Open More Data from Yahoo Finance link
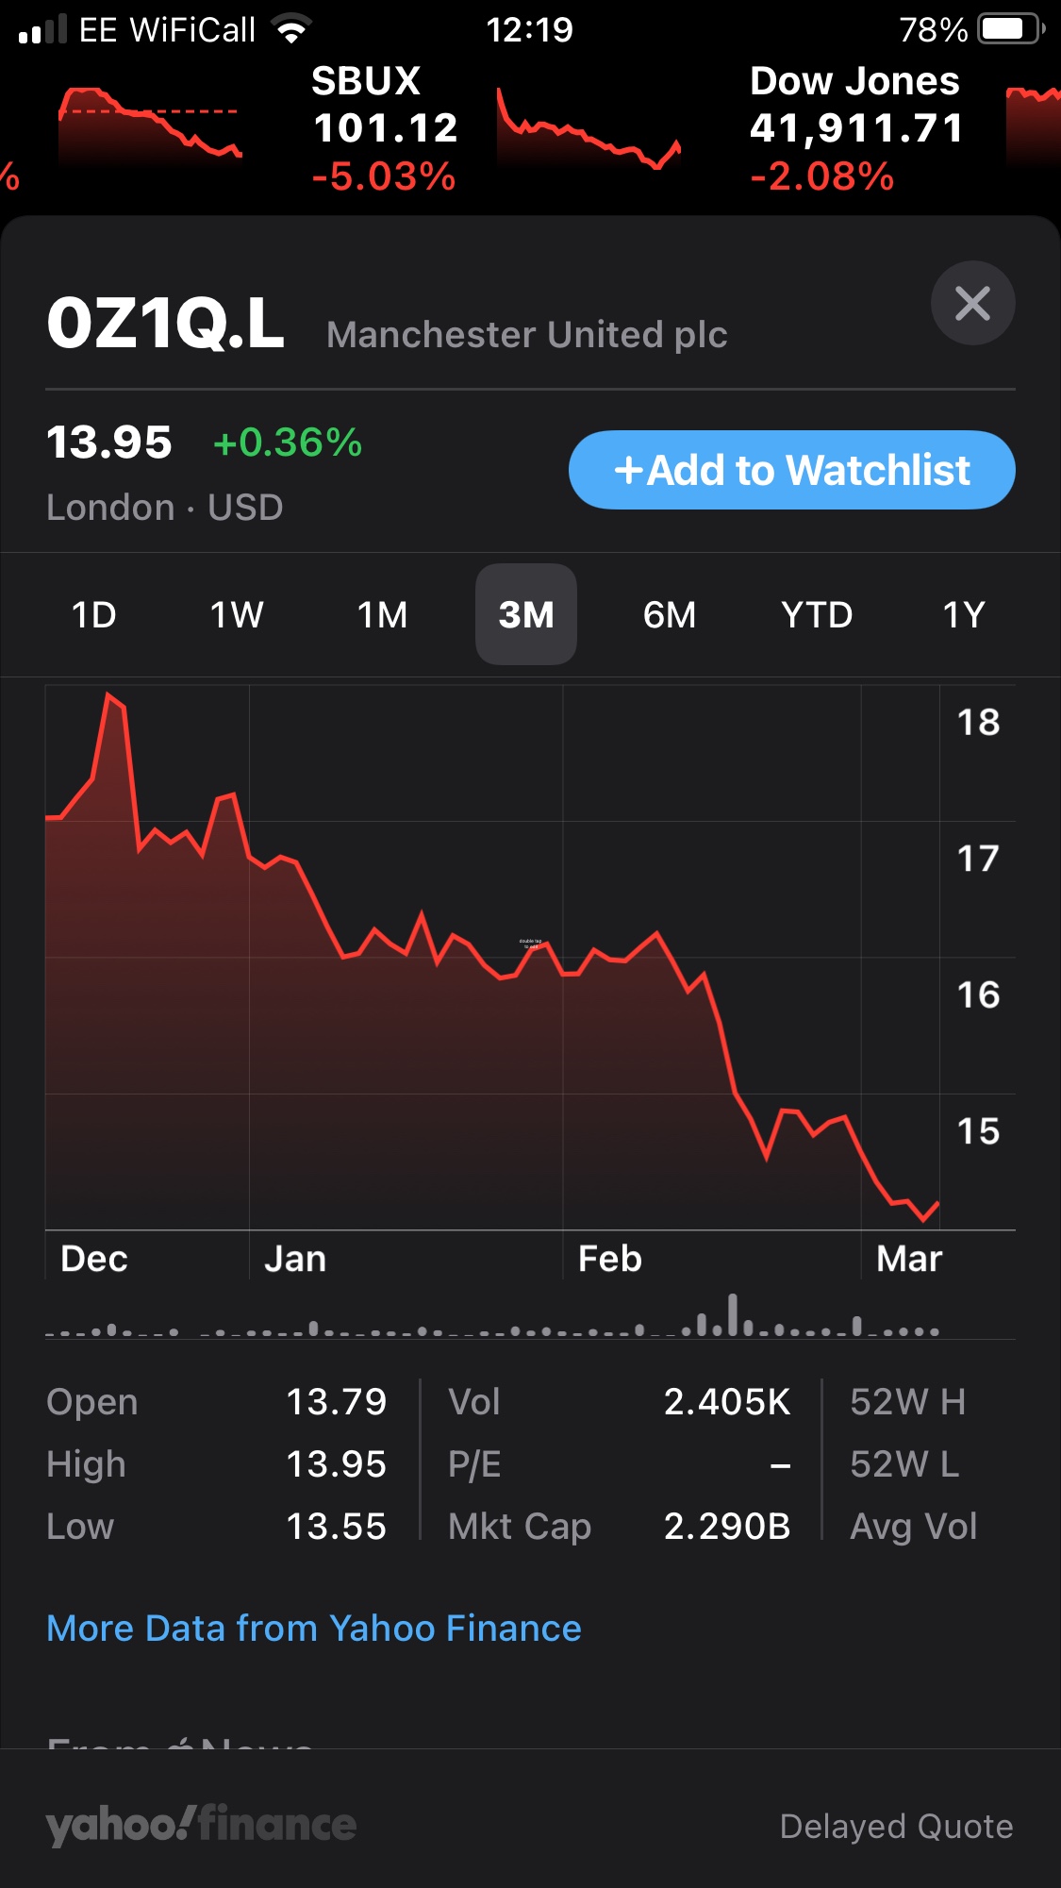Viewport: 1061px width, 1888px height. pos(314,1629)
